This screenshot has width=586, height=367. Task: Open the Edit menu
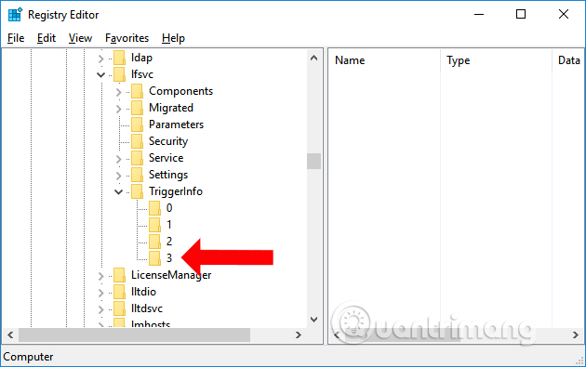point(47,38)
